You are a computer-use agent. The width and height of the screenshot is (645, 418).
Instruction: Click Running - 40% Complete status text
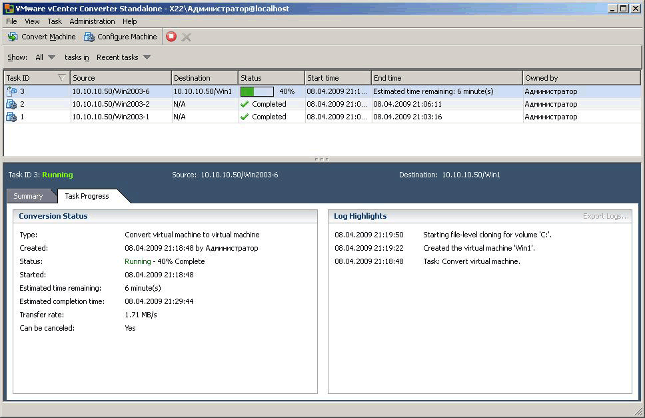click(165, 261)
